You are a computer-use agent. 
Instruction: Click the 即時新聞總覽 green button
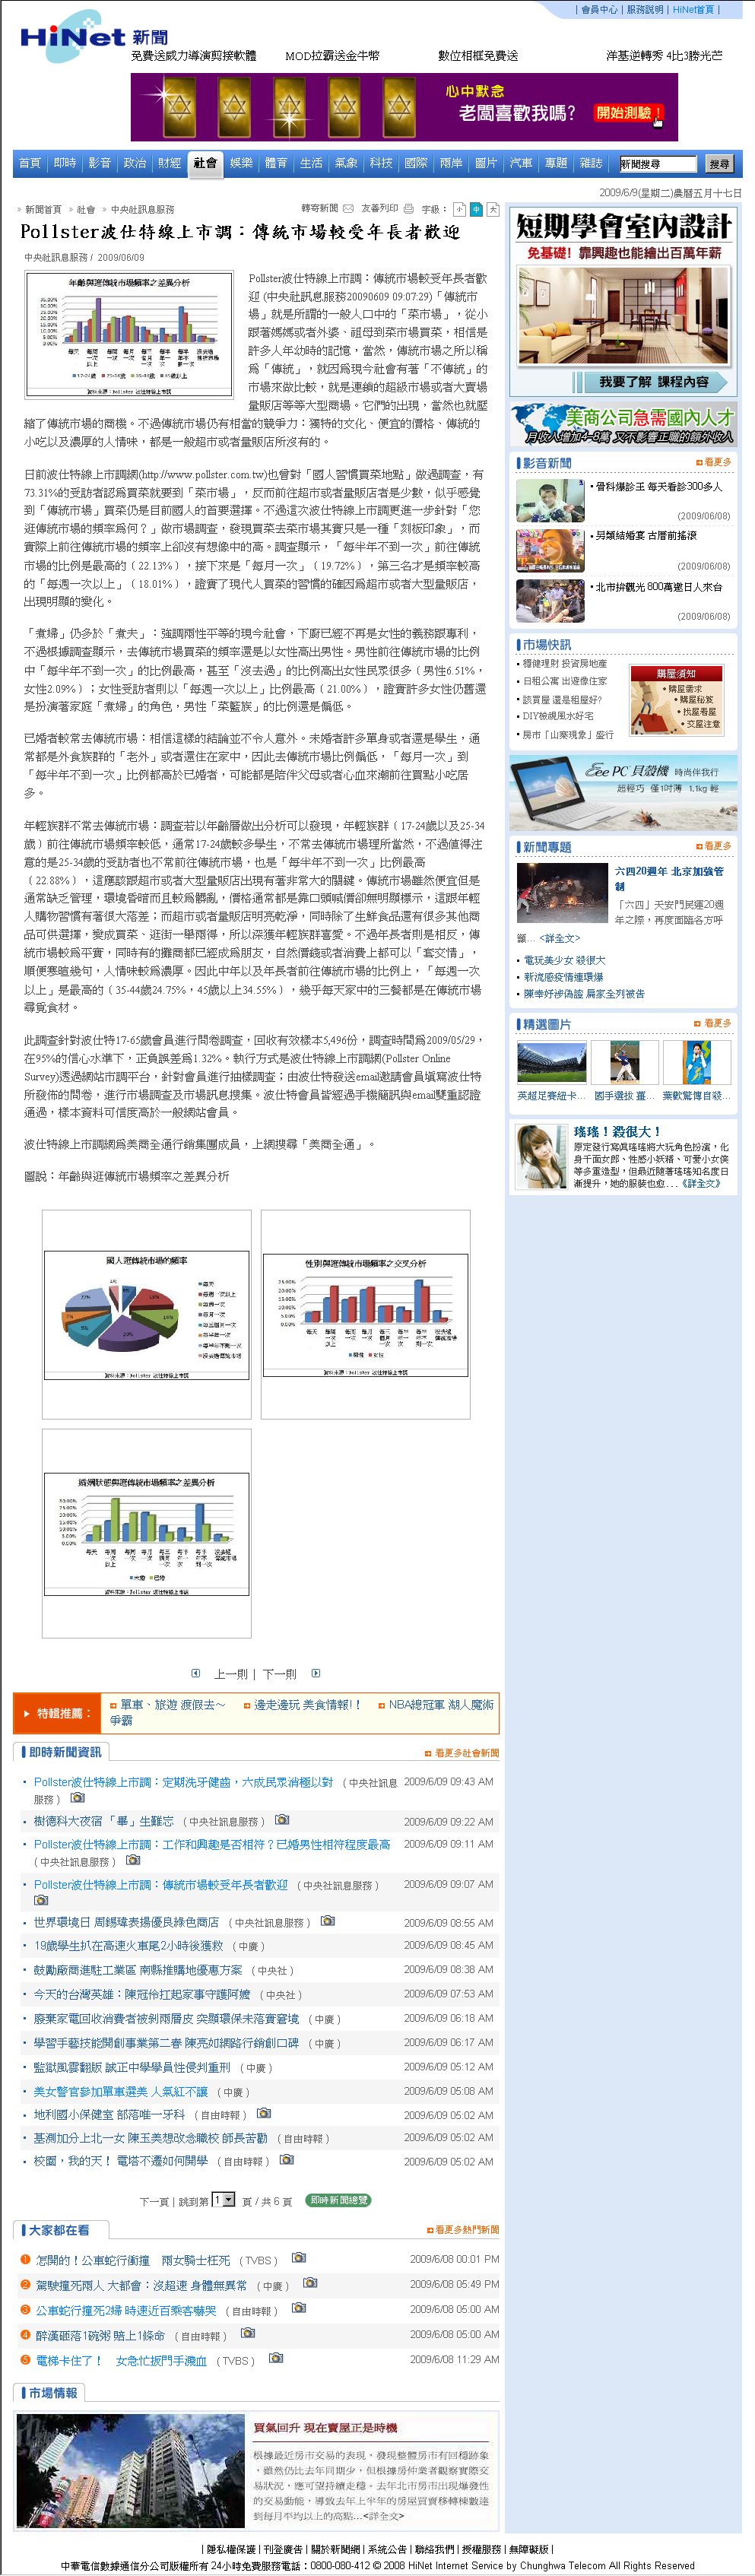pos(338,2200)
